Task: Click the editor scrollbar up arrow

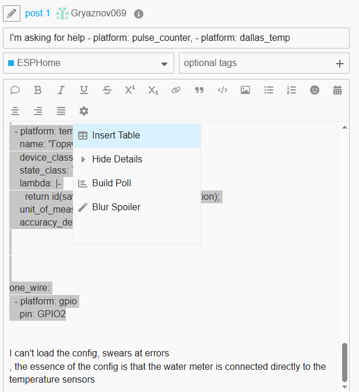Action: point(345,127)
